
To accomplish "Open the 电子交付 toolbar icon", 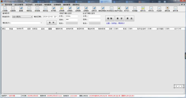I will pyautogui.click(x=127, y=9).
